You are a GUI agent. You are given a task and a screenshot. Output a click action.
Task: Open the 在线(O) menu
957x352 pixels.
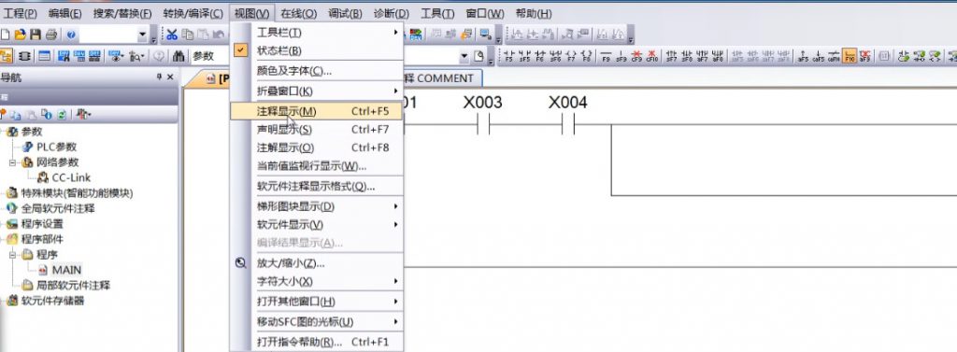298,13
